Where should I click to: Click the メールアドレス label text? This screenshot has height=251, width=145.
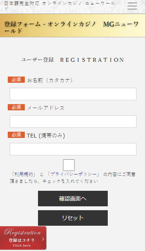tap(46, 108)
